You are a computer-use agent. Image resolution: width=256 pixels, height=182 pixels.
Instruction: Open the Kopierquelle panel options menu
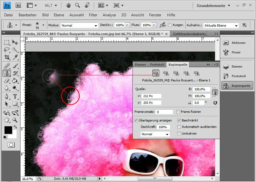click(x=216, y=65)
